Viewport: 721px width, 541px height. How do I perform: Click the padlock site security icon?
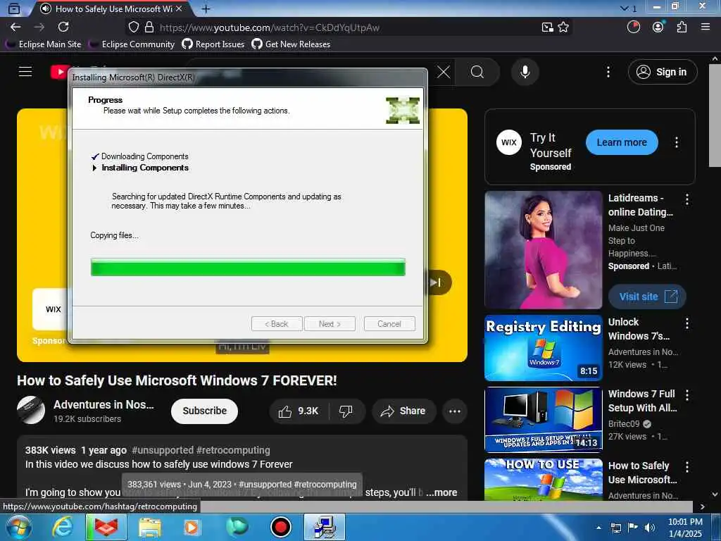click(x=149, y=27)
